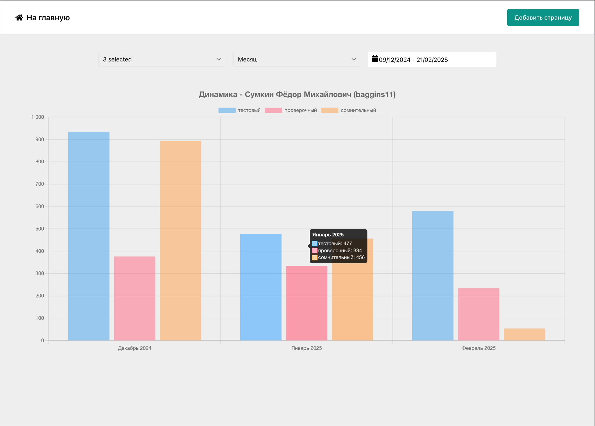The width and height of the screenshot is (595, 426).
Task: Follow the На главную link
Action: [48, 18]
